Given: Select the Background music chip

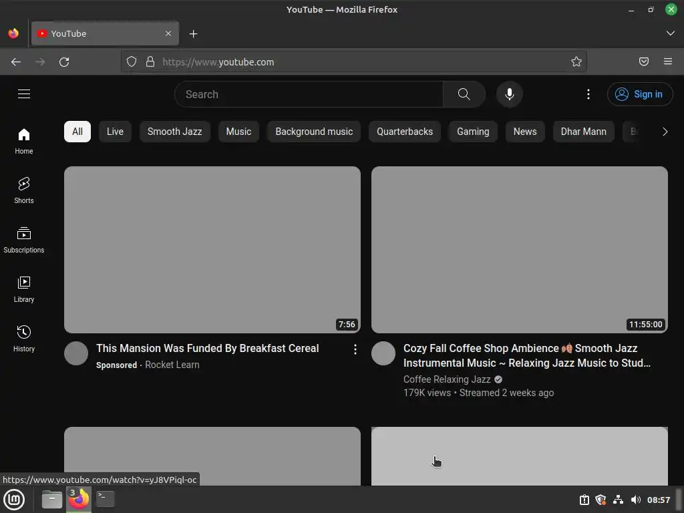Looking at the screenshot, I should tap(314, 132).
